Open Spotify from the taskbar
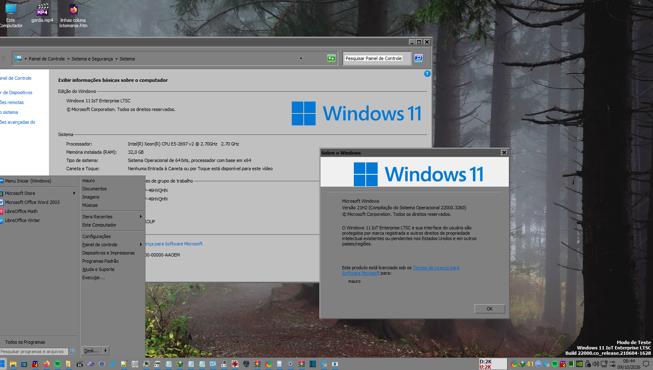Viewport: 653px width, 370px height. (58, 364)
